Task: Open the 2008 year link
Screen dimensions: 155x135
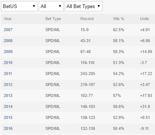Action: (x=8, y=41)
